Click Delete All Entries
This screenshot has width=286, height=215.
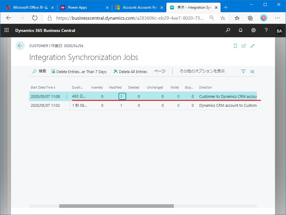click(x=130, y=72)
